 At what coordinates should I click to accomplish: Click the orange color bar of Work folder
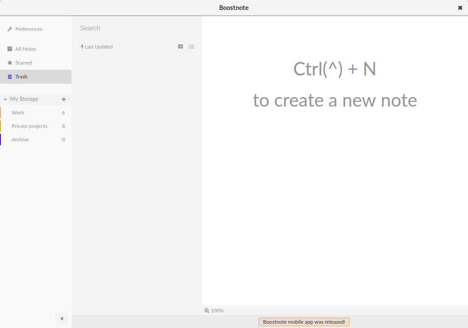pyautogui.click(x=0, y=113)
